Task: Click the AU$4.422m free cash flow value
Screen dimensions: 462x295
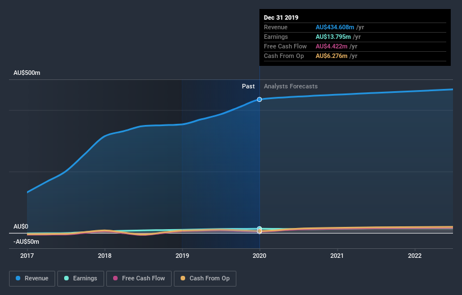Action: (331, 46)
